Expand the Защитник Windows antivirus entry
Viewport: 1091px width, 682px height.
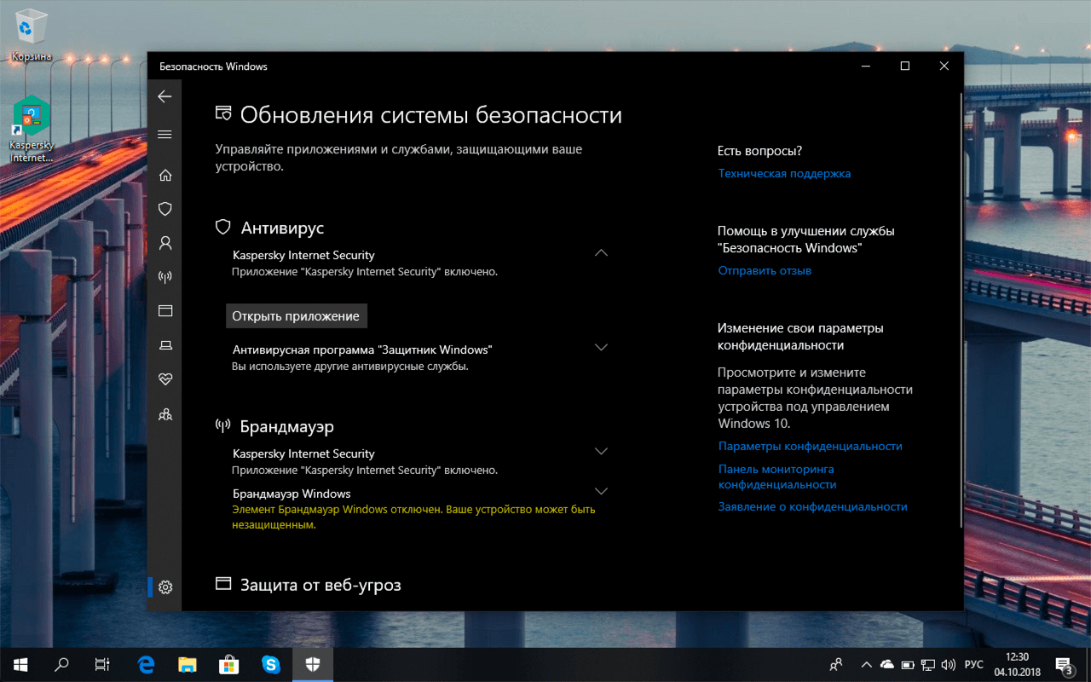click(x=601, y=347)
